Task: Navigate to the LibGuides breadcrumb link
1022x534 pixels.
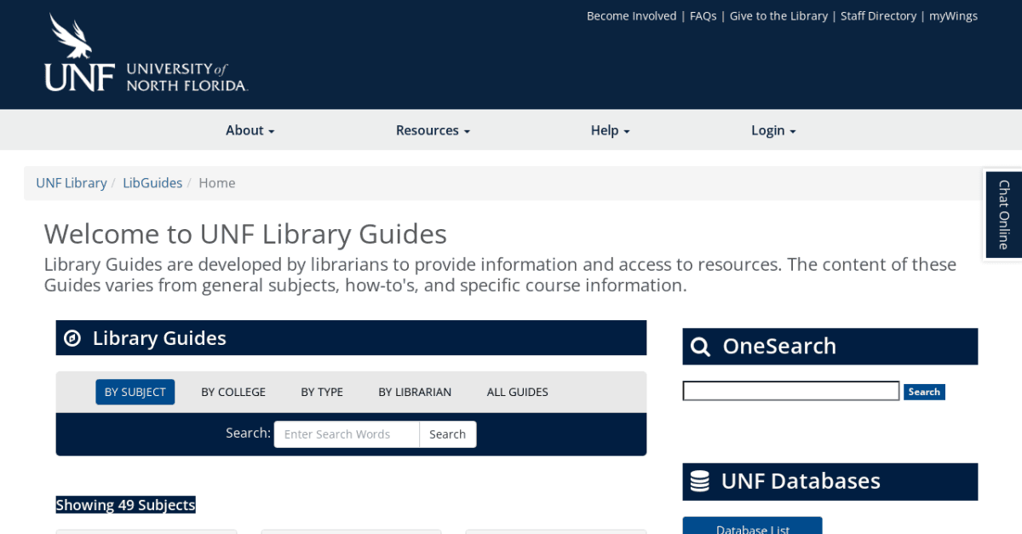Action: [152, 182]
